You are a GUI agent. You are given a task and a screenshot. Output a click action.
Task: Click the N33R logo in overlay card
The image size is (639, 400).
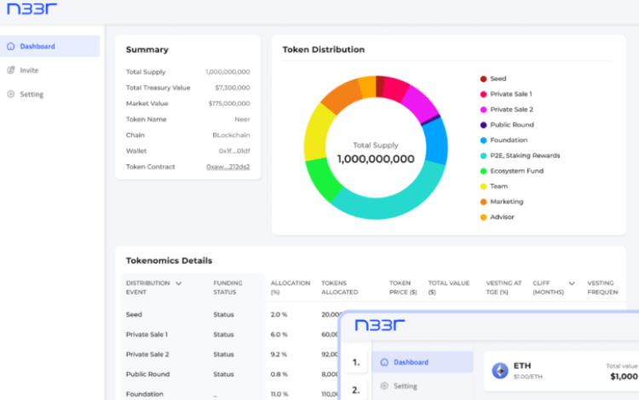coord(380,325)
